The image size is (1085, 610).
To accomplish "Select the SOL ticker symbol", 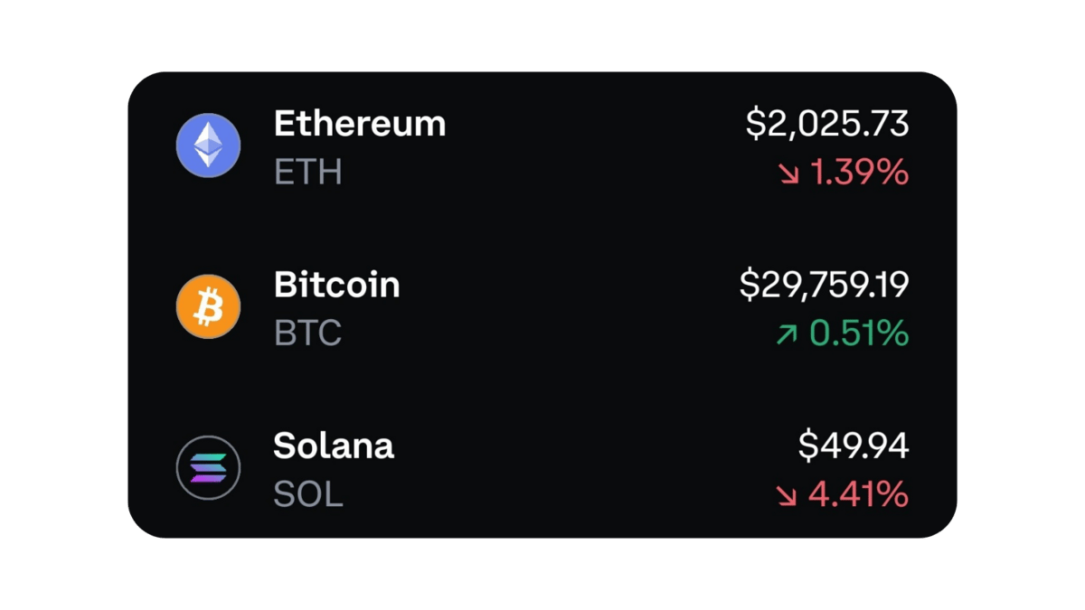I will point(308,494).
